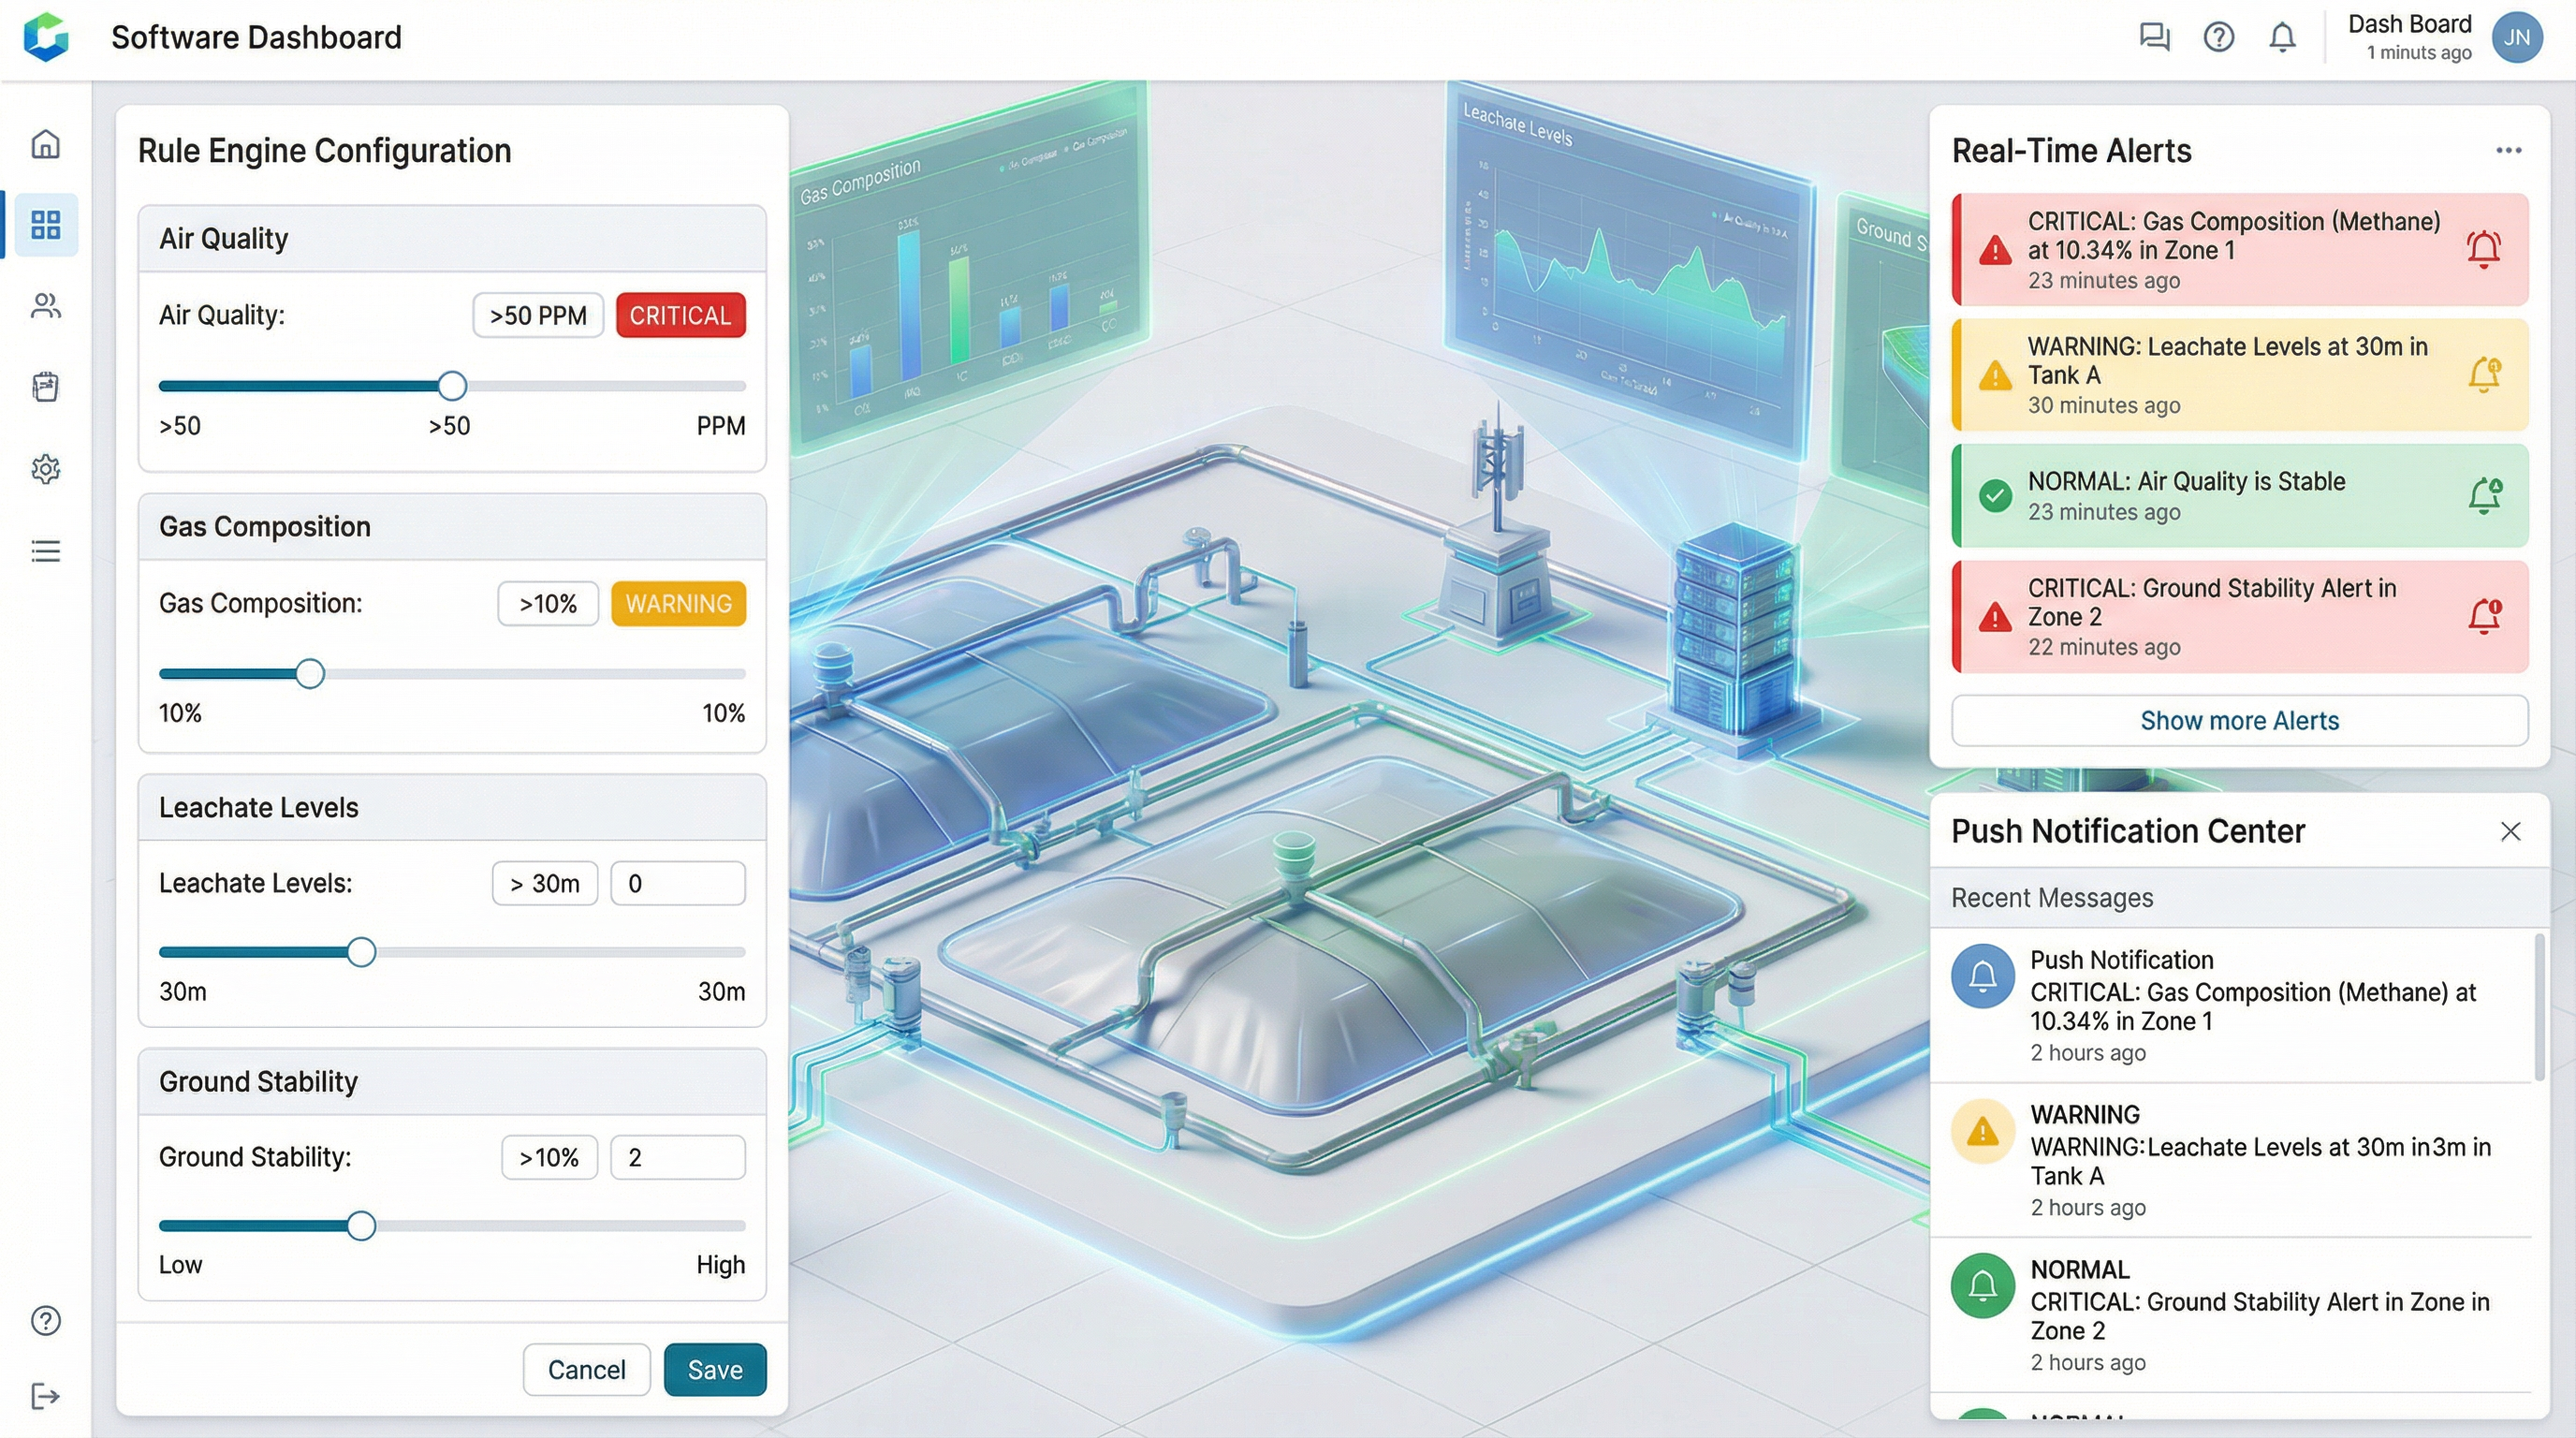Open the JN user avatar menu

click(x=2516, y=37)
